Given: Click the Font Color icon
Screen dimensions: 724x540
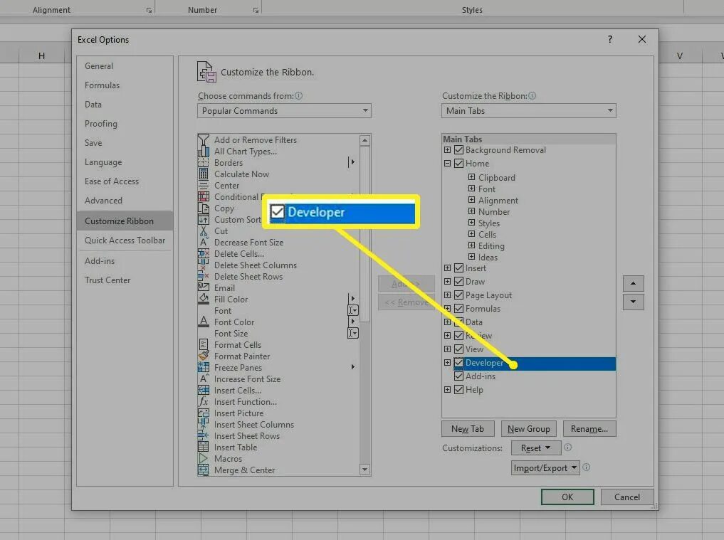Looking at the screenshot, I should click(x=203, y=322).
